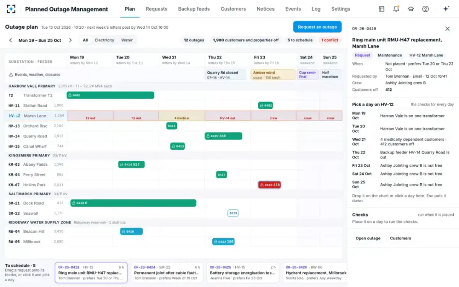Open the Quarry Rd closed event
The width and height of the screenshot is (459, 287).
click(225, 75)
